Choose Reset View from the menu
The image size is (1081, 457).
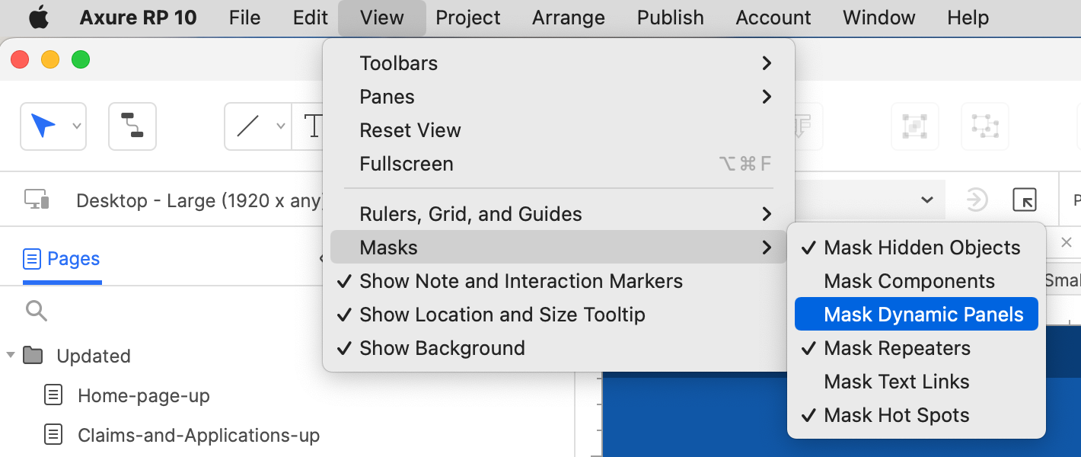(410, 129)
